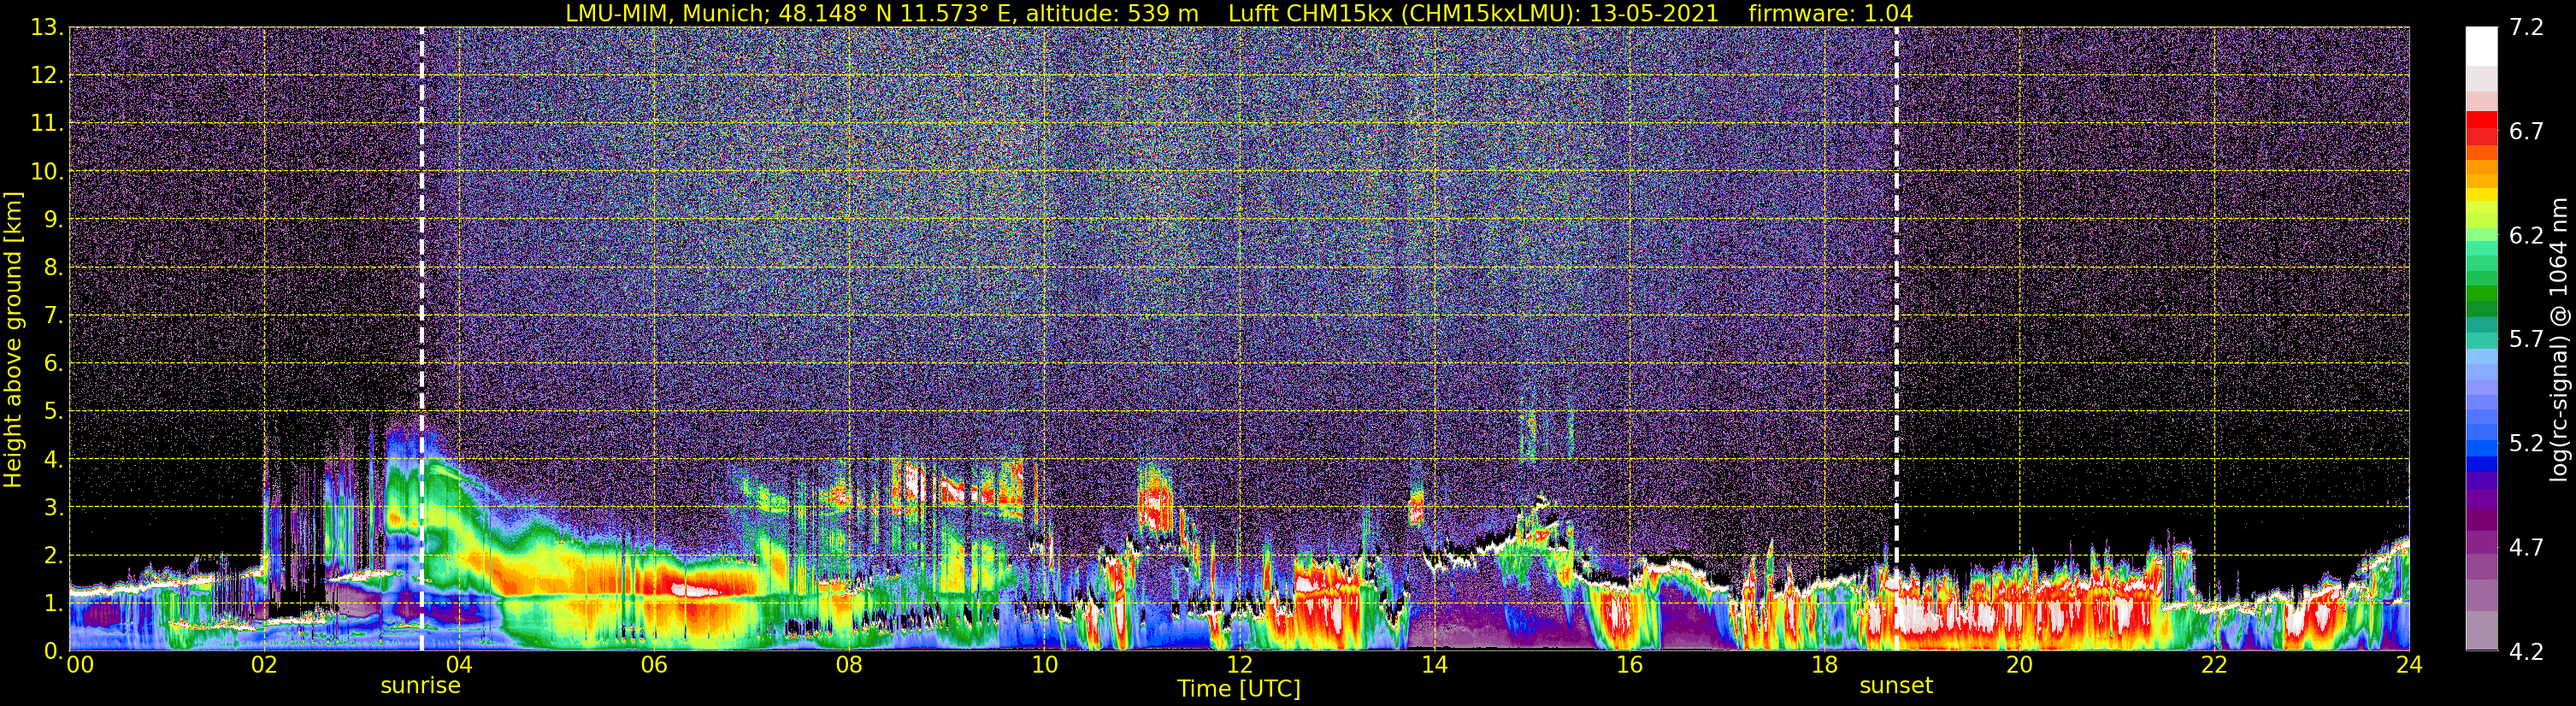The width and height of the screenshot is (2576, 706).
Task: Click the 24 time tick label
Action: 2409,665
